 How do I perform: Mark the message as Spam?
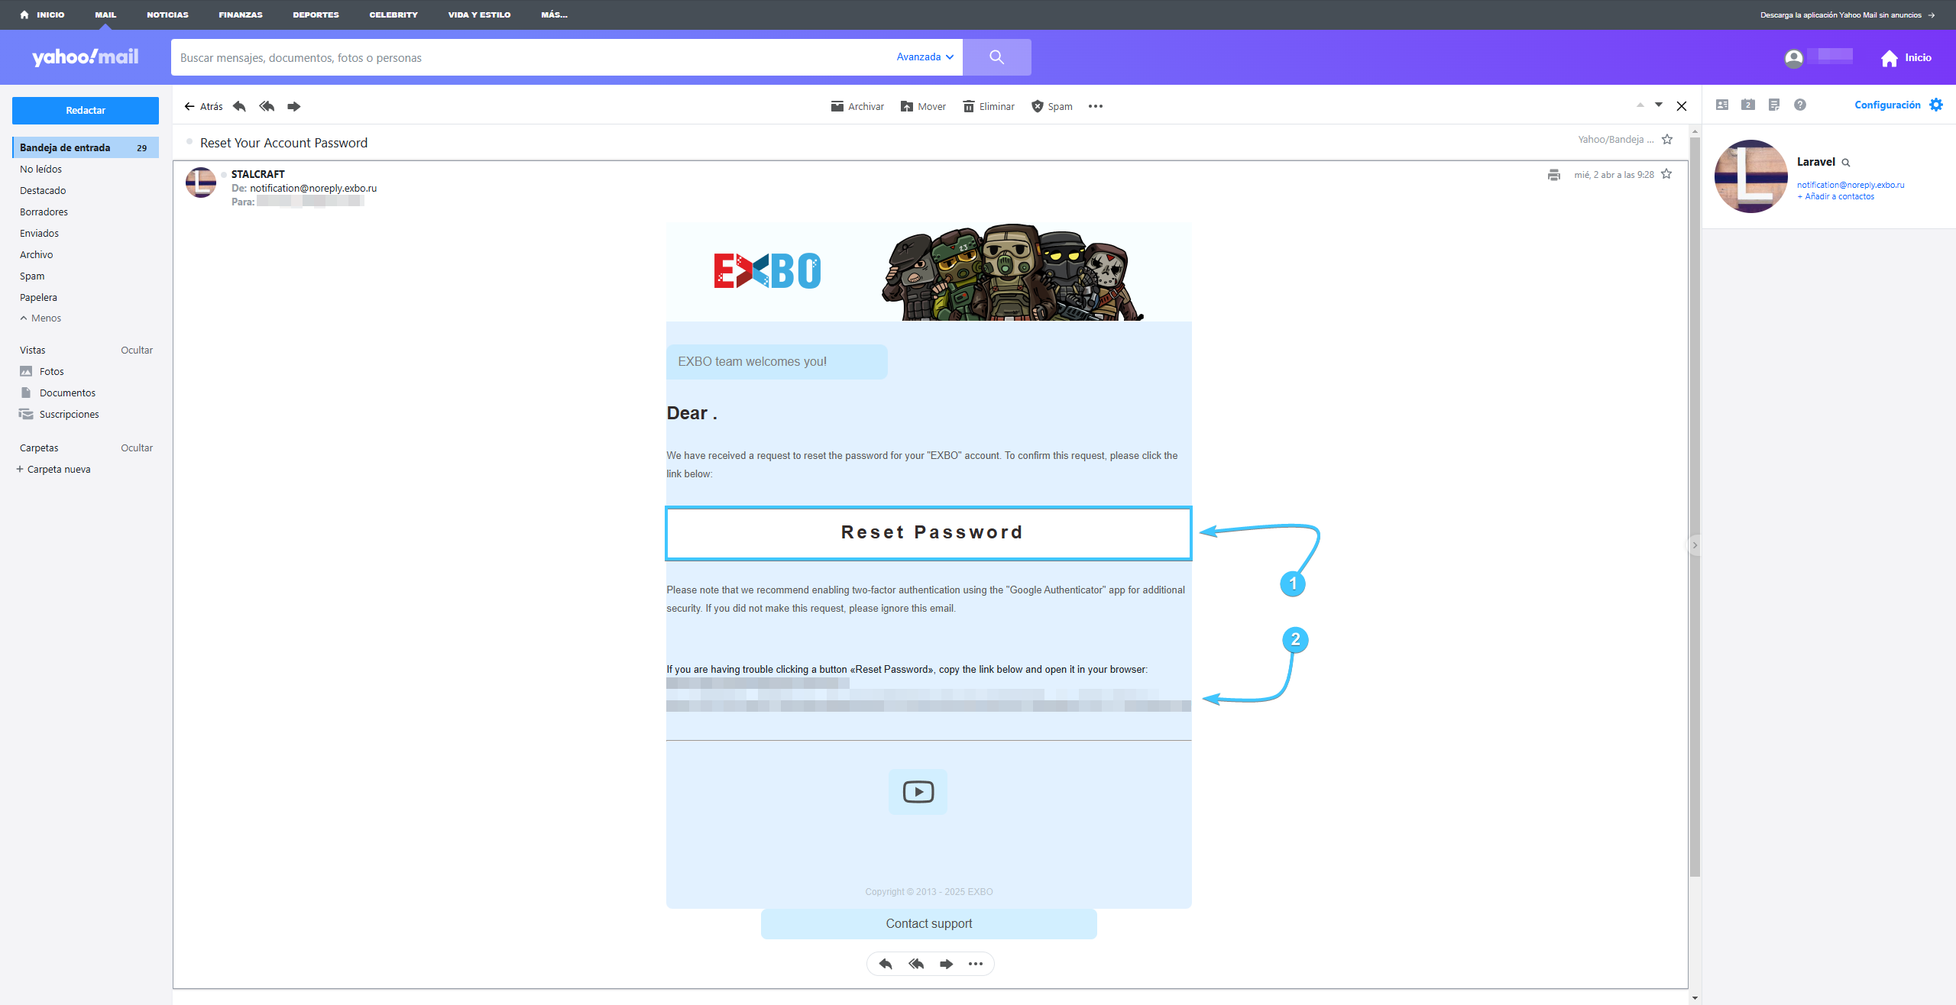pos(1051,106)
